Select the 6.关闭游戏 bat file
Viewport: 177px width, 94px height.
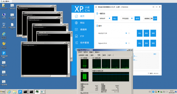click(x=12, y=17)
